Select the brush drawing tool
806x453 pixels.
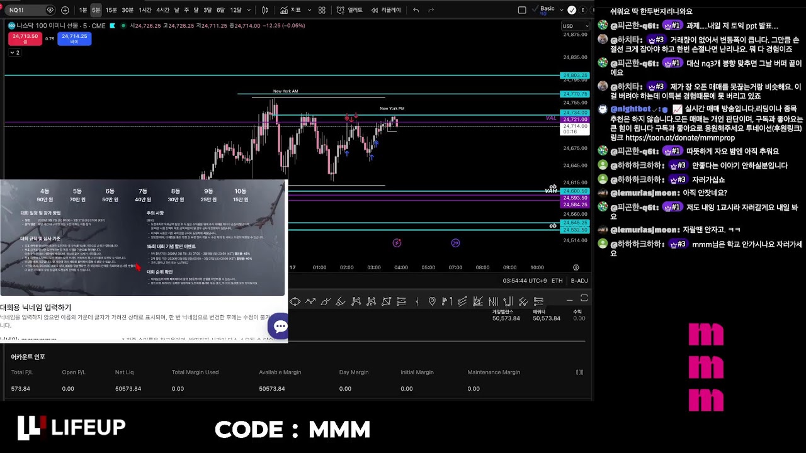(x=325, y=301)
